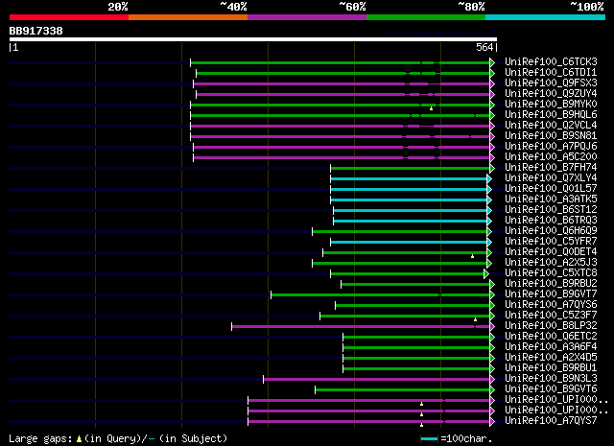Select the BB917338 query name label
614x446 pixels.
point(36,31)
